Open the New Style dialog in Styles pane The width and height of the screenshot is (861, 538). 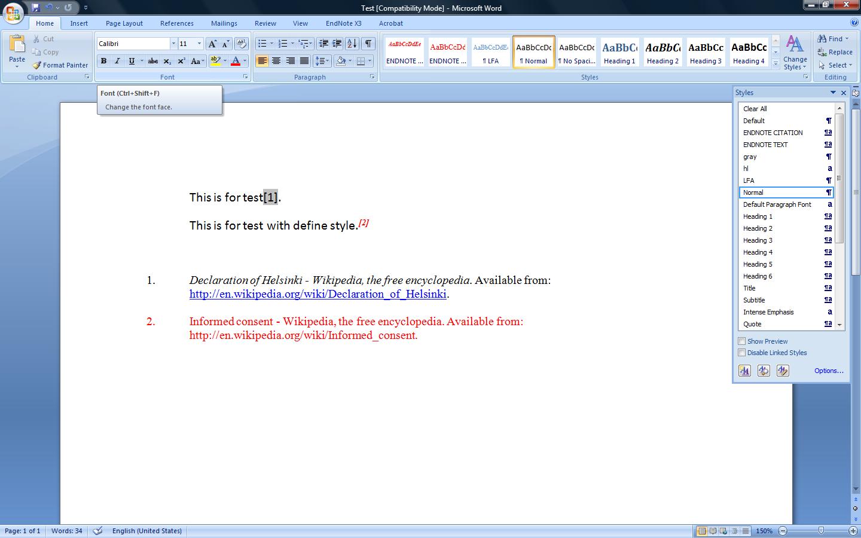[x=744, y=371]
